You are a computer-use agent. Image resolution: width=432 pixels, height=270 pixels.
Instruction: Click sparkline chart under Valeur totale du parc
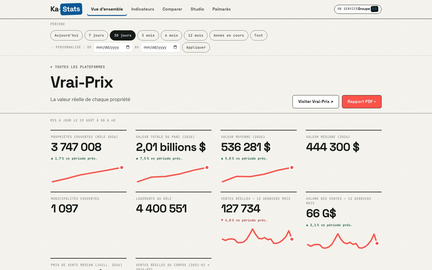coord(173,175)
